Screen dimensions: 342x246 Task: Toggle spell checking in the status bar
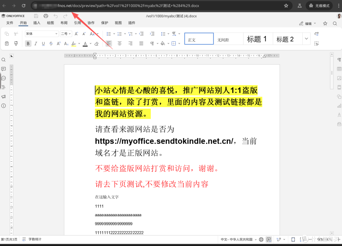(269, 239)
